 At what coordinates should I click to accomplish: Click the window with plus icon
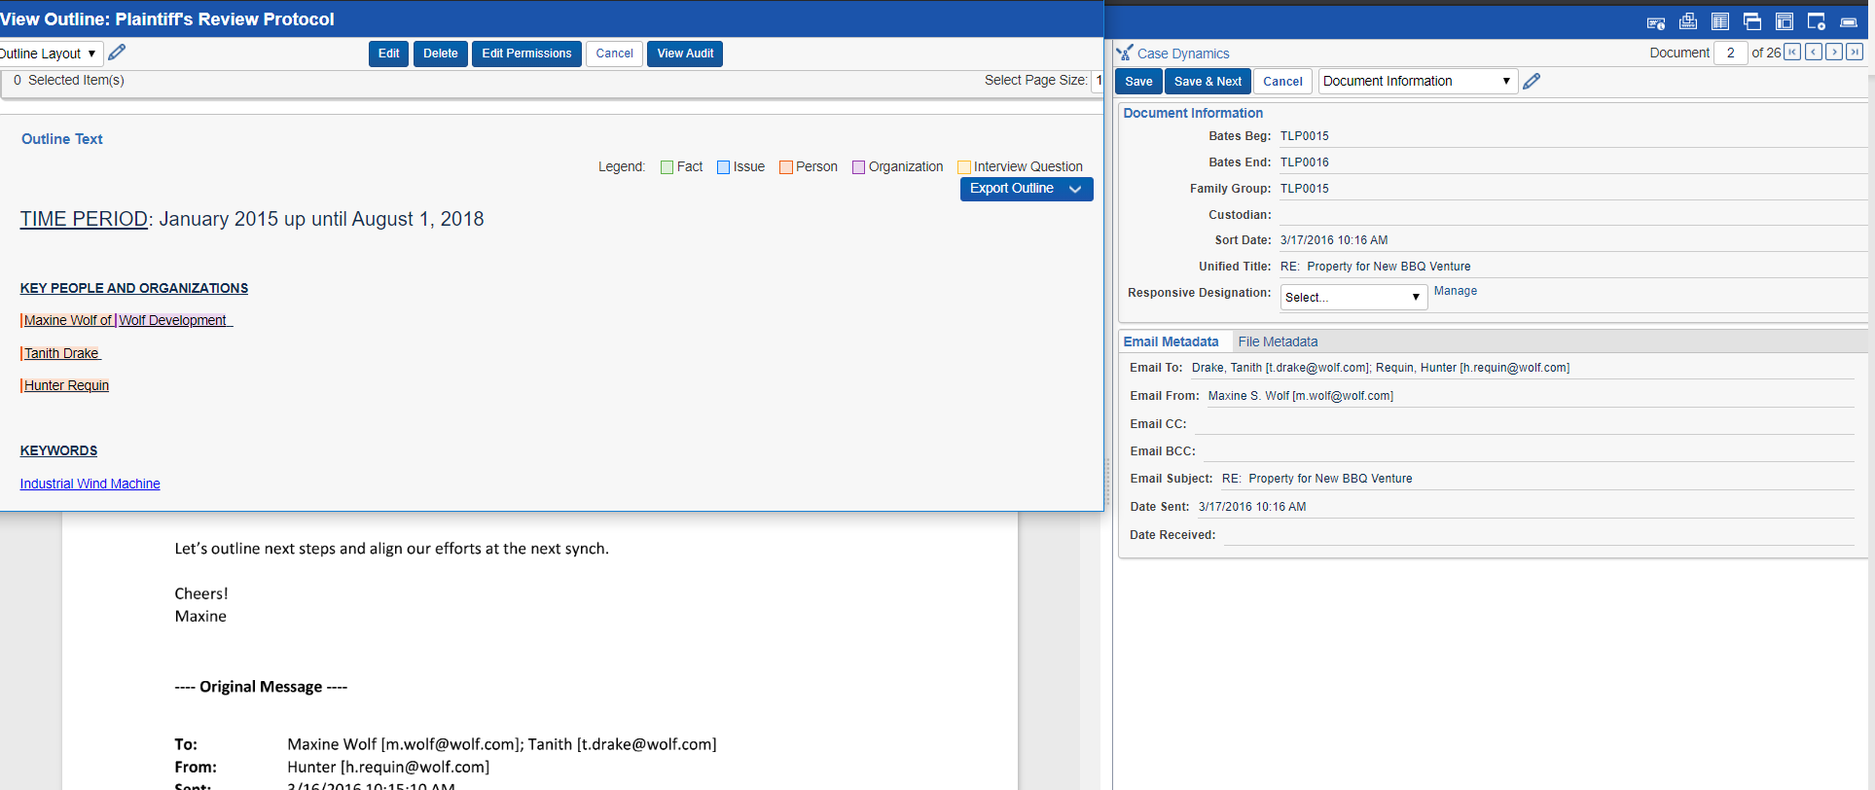tap(1816, 22)
